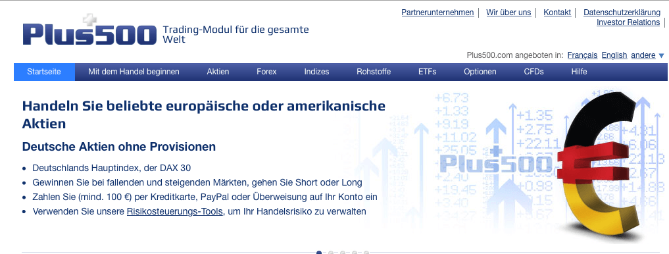Image resolution: width=669 pixels, height=254 pixels.
Task: Open the Forex menu item
Action: pos(266,72)
